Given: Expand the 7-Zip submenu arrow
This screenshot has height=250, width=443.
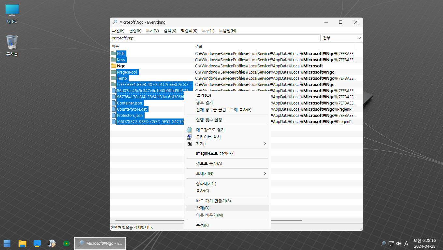Looking at the screenshot, I should tap(265, 144).
